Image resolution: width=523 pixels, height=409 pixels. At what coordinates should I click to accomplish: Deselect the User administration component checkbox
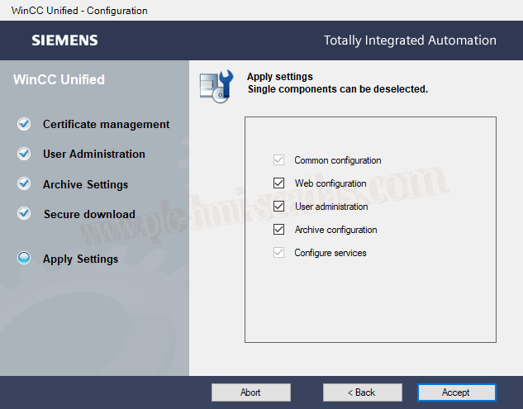click(x=278, y=207)
